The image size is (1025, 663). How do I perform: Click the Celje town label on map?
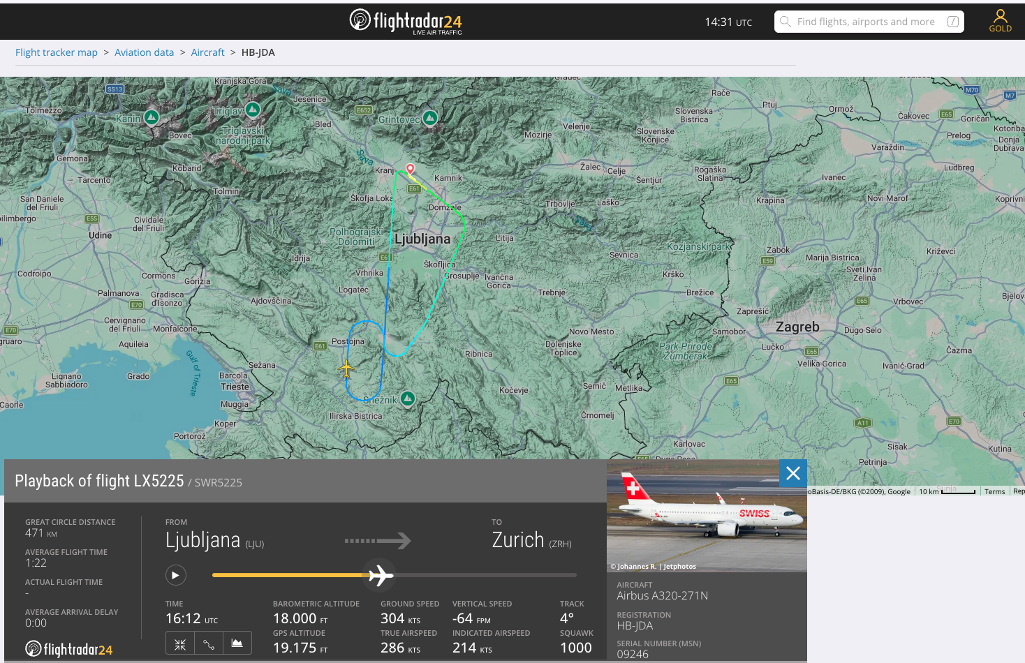point(617,171)
